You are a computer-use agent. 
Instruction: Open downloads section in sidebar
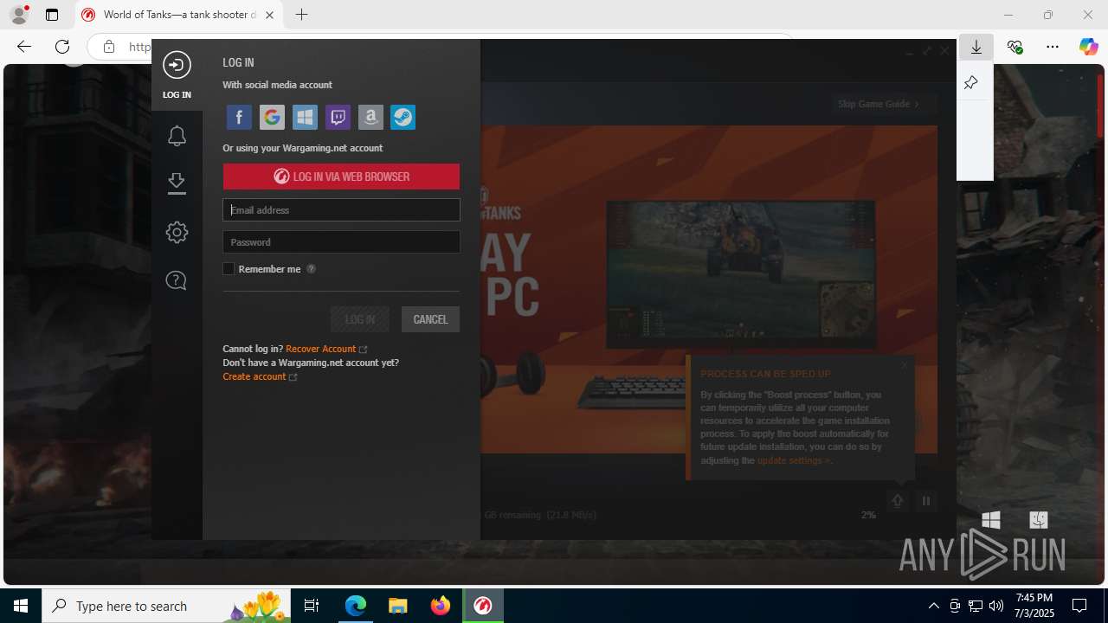click(x=177, y=183)
